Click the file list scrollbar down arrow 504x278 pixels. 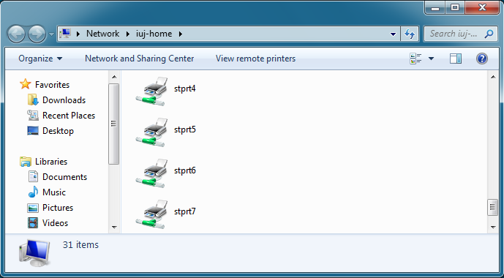pyautogui.click(x=493, y=228)
